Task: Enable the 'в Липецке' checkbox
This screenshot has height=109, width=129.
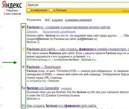Action: click(x=51, y=10)
